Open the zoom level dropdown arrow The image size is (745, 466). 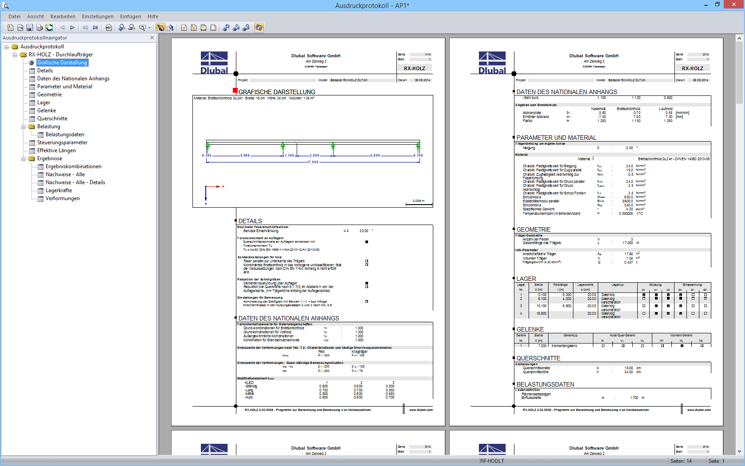pos(149,28)
